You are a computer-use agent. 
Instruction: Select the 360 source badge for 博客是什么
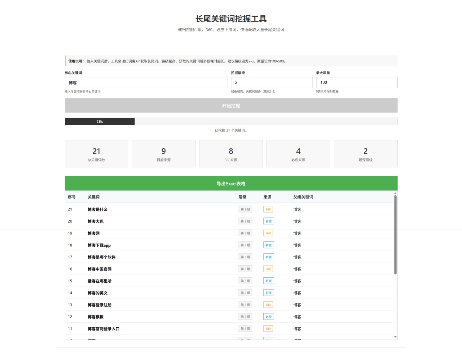[x=268, y=209]
